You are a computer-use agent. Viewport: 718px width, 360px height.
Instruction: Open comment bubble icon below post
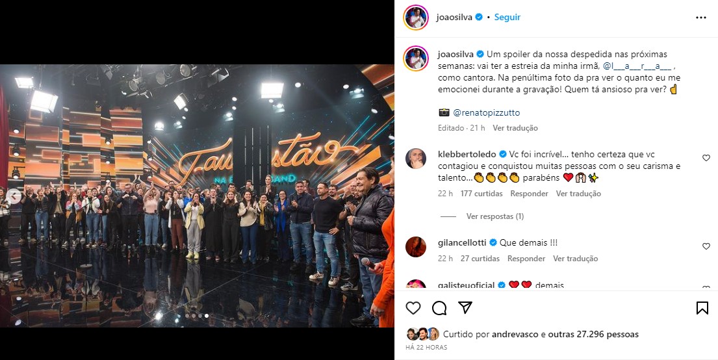[439, 308]
